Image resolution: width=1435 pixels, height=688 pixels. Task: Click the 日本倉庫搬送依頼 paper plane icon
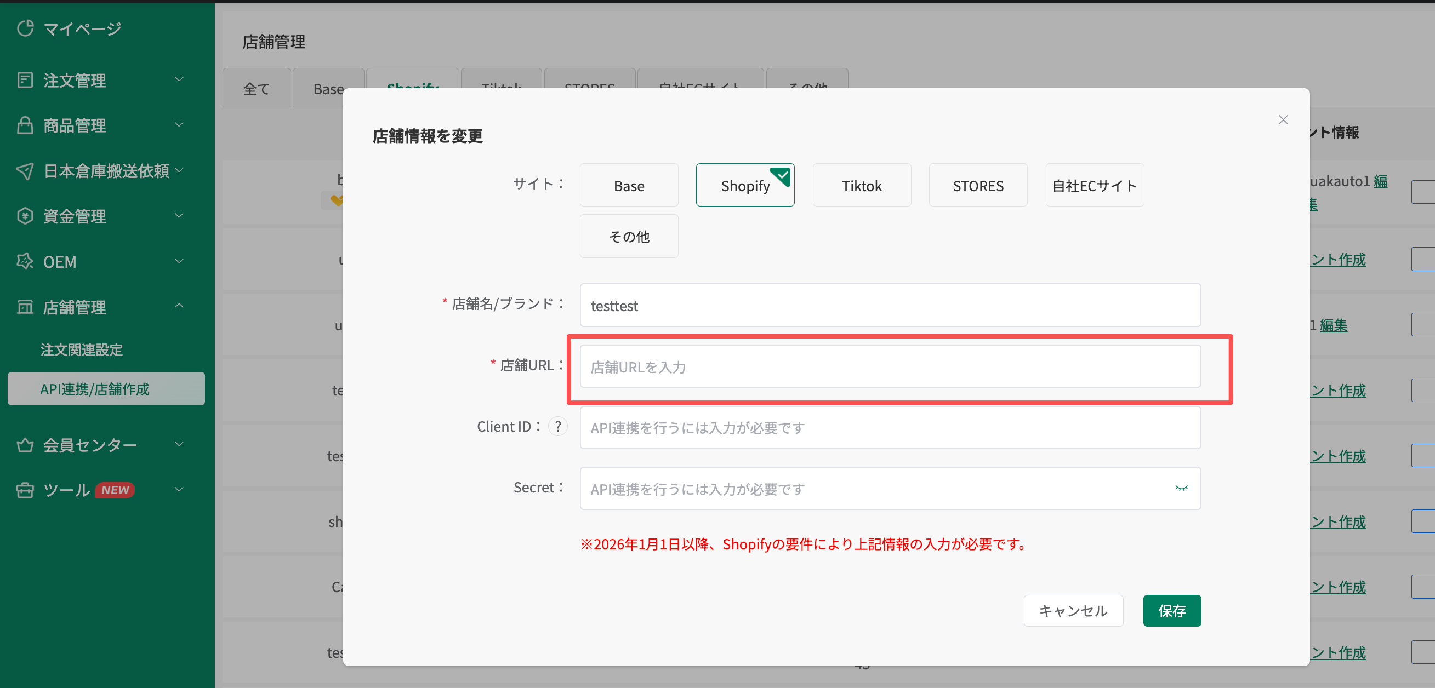click(25, 170)
